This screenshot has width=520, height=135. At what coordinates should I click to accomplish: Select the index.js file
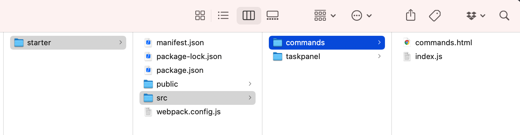428,57
